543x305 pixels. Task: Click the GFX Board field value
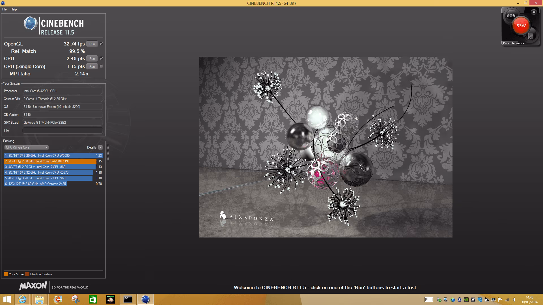pos(62,123)
